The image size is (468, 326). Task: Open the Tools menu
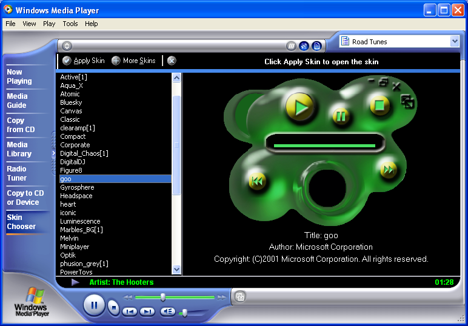(x=70, y=24)
